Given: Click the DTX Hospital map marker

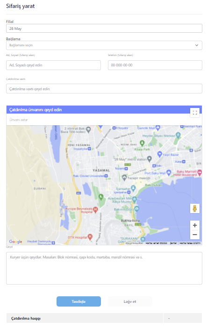Looking at the screenshot, I should pos(90,237).
